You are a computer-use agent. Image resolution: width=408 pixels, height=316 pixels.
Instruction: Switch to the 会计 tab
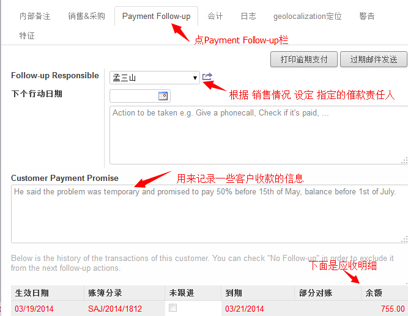[215, 16]
